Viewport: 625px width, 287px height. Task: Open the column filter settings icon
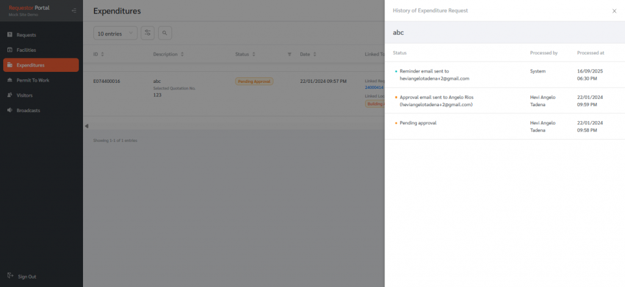click(147, 34)
